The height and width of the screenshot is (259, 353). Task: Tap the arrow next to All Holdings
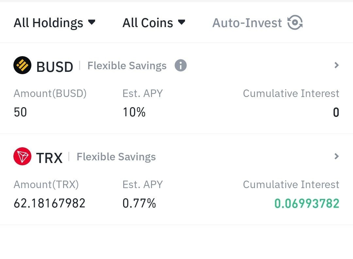[92, 22]
